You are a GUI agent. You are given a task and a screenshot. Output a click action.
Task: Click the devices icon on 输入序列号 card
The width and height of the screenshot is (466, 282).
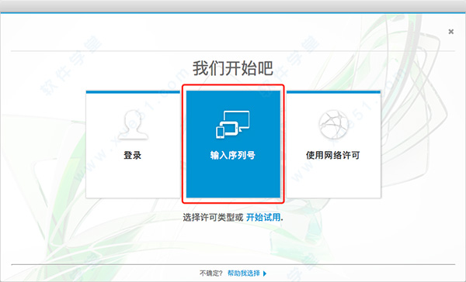pyautogui.click(x=233, y=125)
